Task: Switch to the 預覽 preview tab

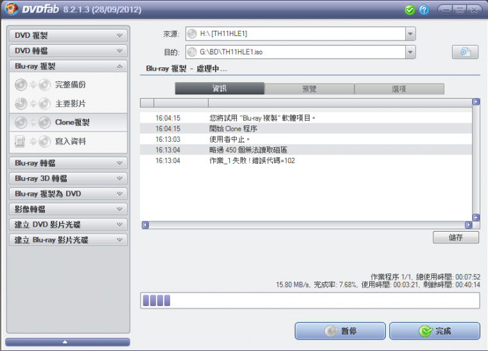Action: (309, 89)
